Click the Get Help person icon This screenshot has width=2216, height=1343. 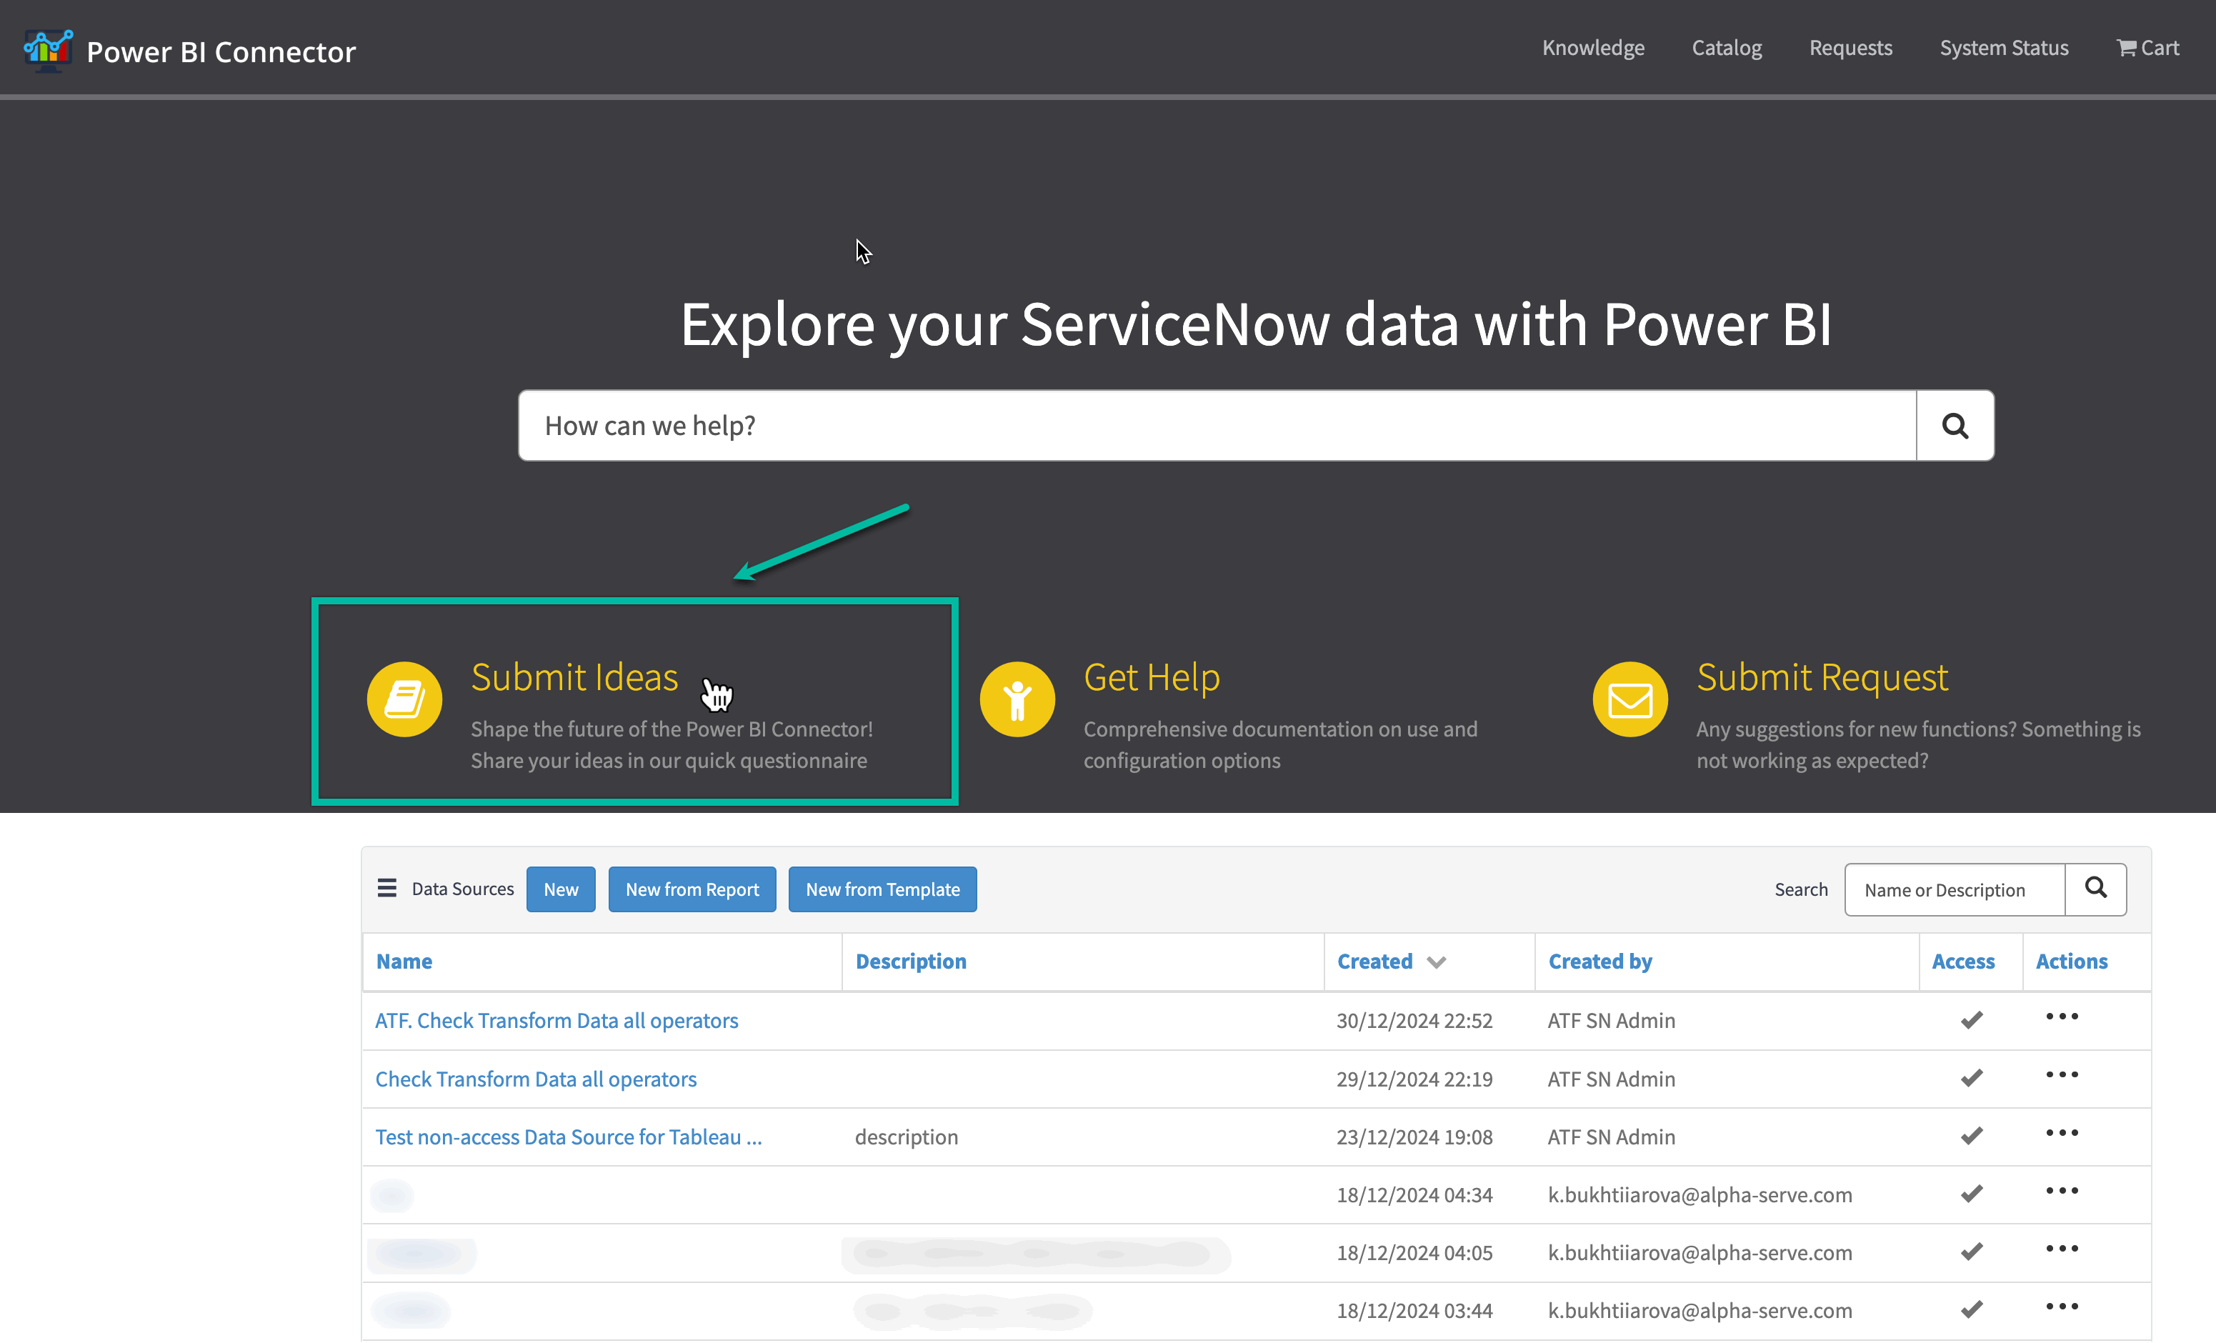[1017, 699]
